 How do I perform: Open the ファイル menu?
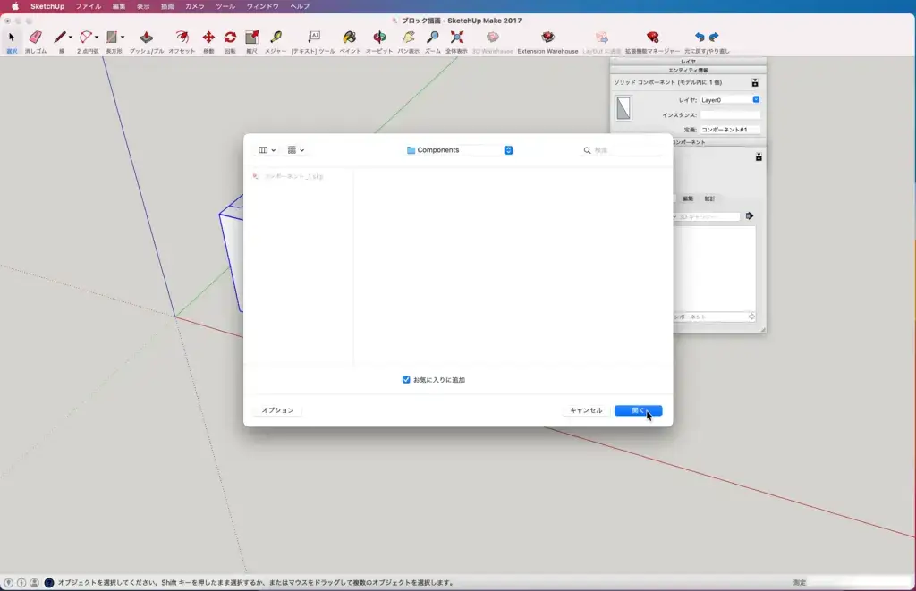coord(89,6)
